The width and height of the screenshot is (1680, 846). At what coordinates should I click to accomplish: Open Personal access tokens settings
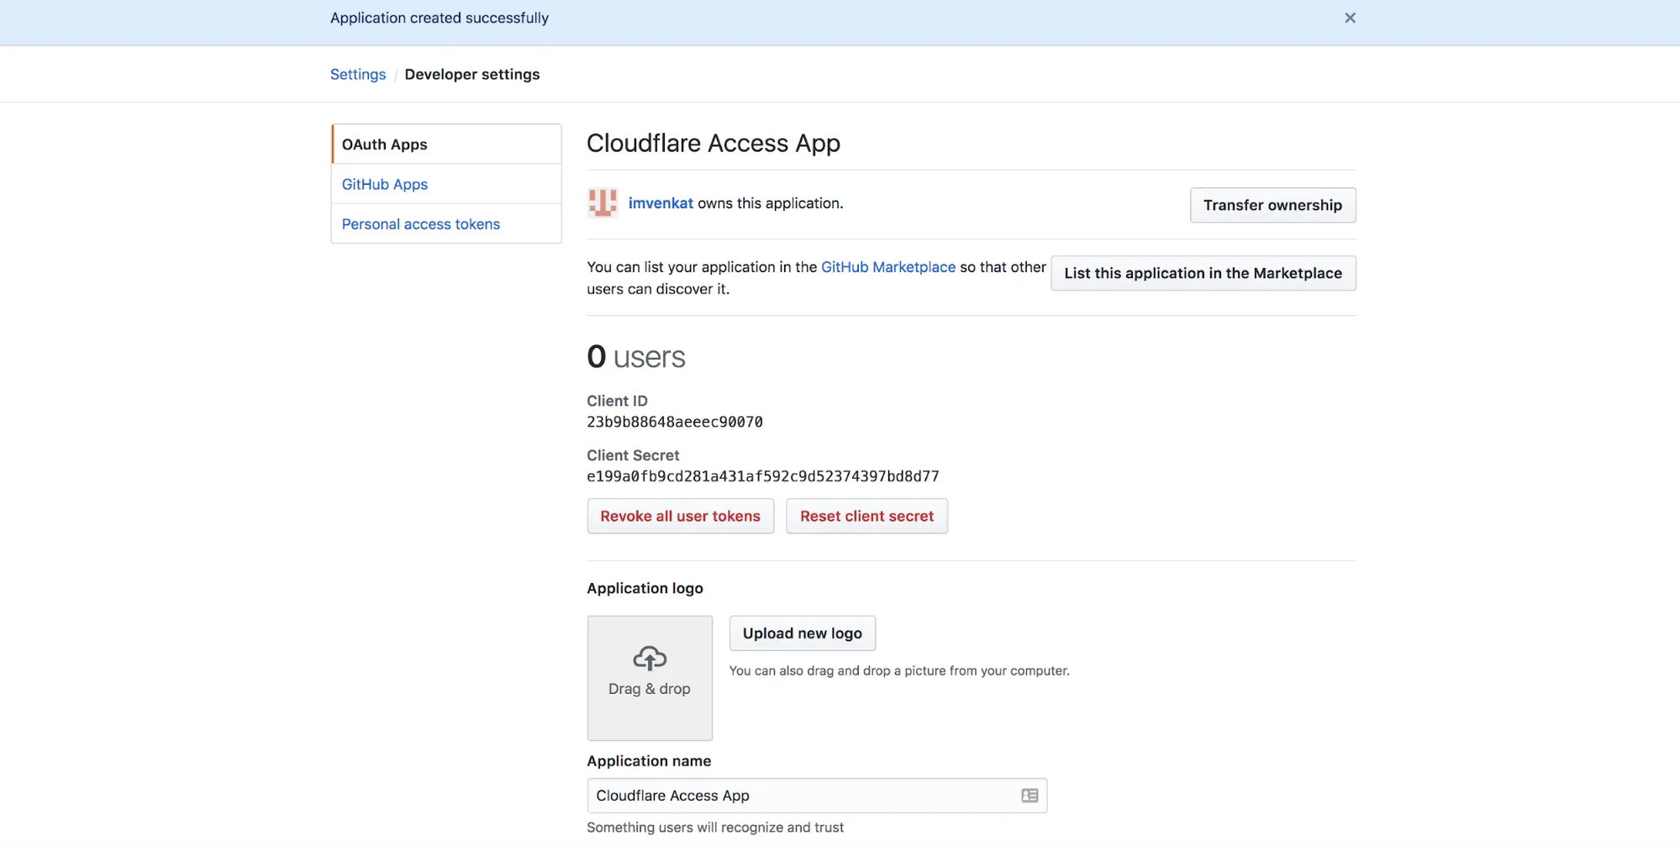coord(420,223)
